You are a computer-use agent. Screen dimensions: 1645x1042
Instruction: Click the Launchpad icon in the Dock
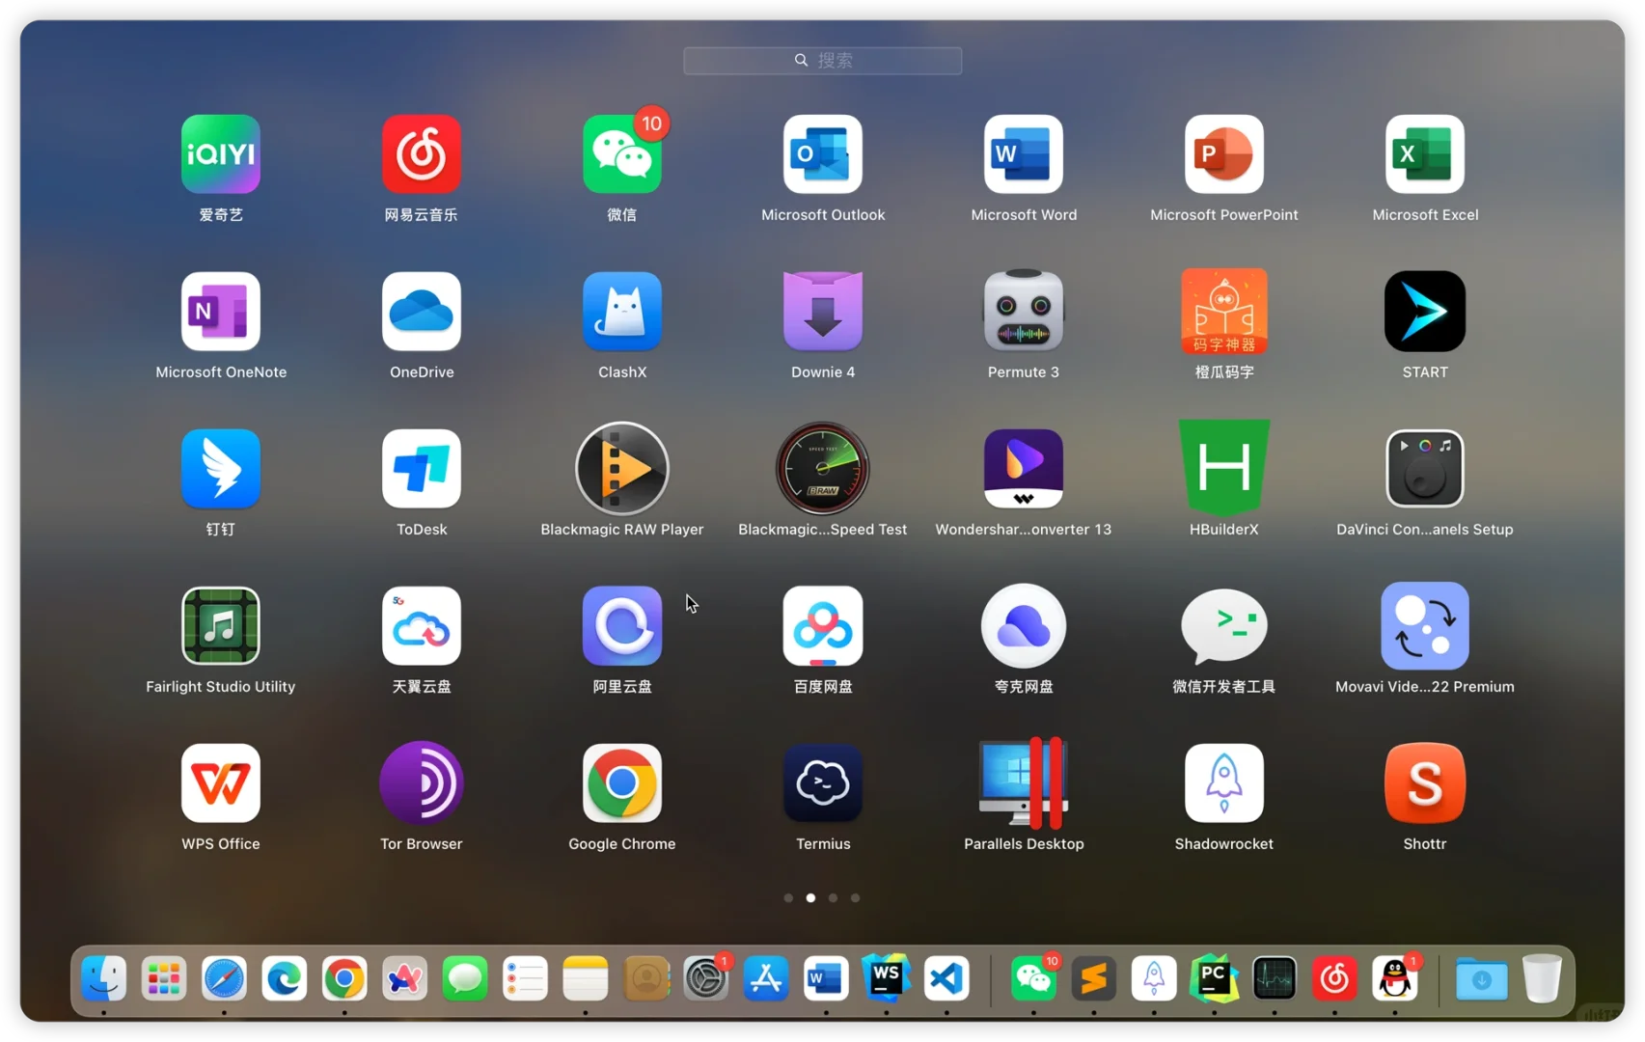164,979
